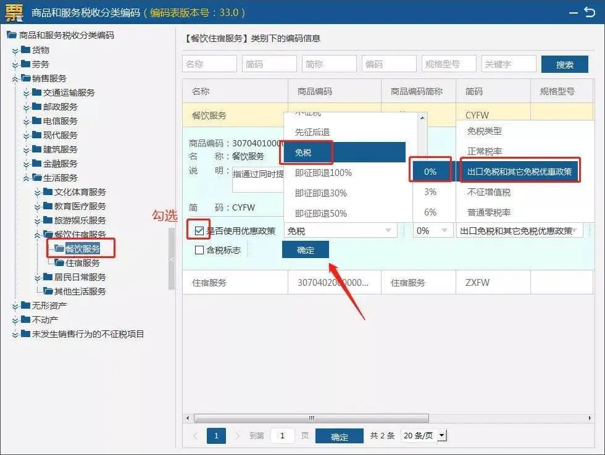605x455 pixels.
Task: Select 不征增值税 in 免税类型 list
Action: click(489, 192)
